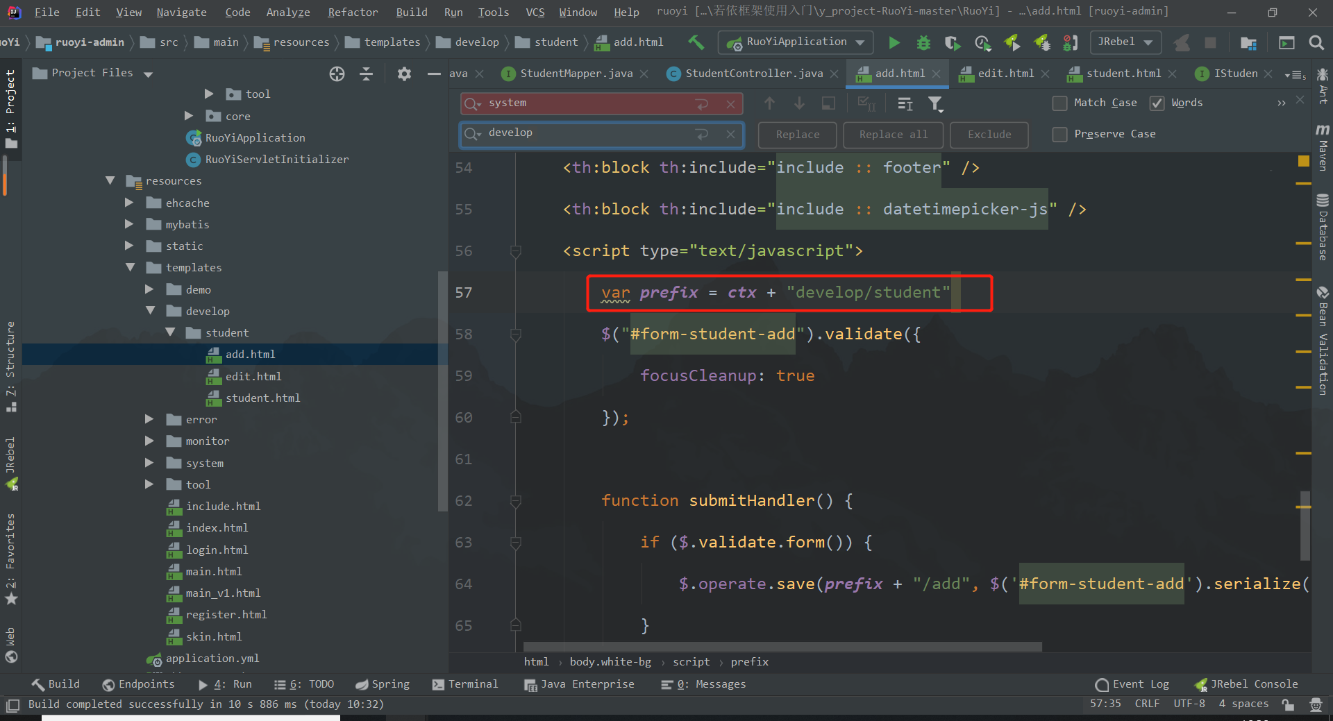Open the Favorites side panel
The height and width of the screenshot is (721, 1333).
10,559
